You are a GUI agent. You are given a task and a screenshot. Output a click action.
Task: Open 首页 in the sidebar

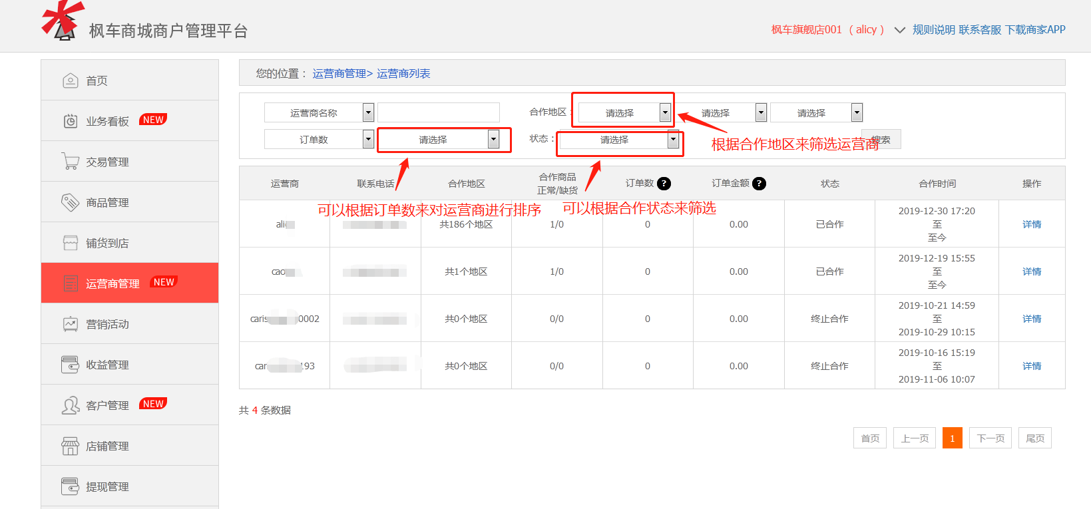pos(130,81)
